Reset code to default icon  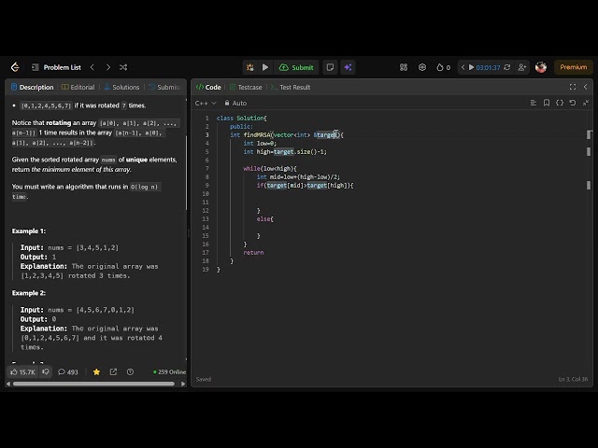click(573, 103)
